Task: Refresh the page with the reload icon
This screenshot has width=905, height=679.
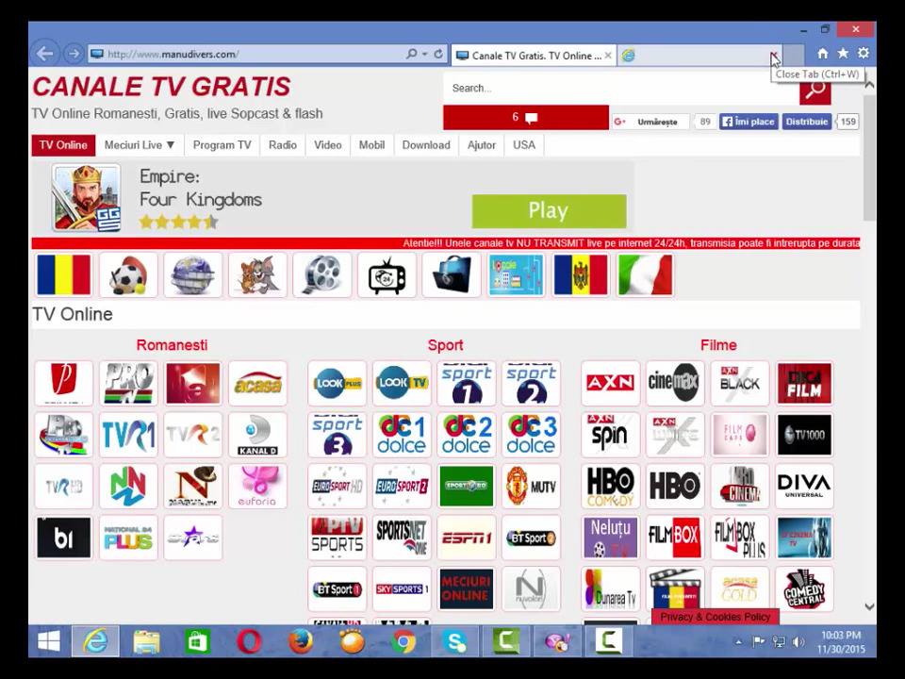Action: tap(438, 54)
